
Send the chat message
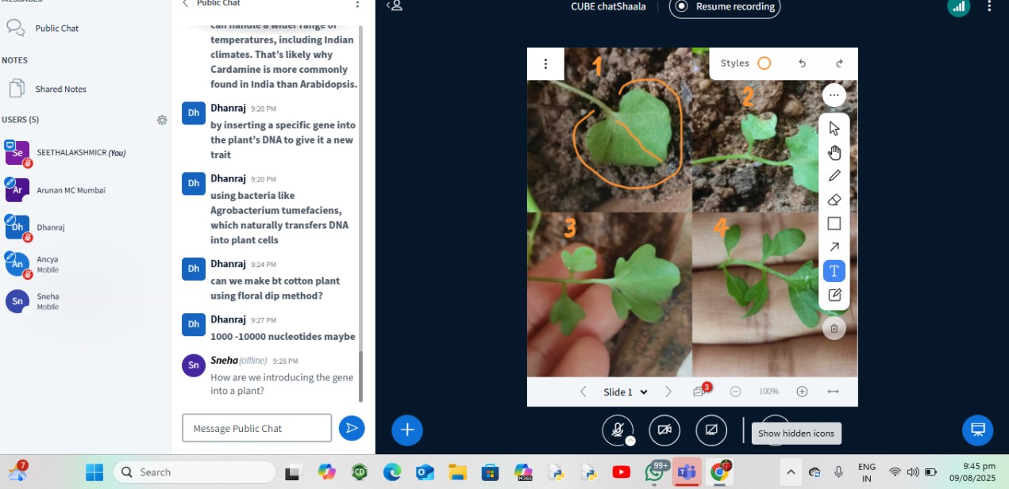[x=351, y=428]
